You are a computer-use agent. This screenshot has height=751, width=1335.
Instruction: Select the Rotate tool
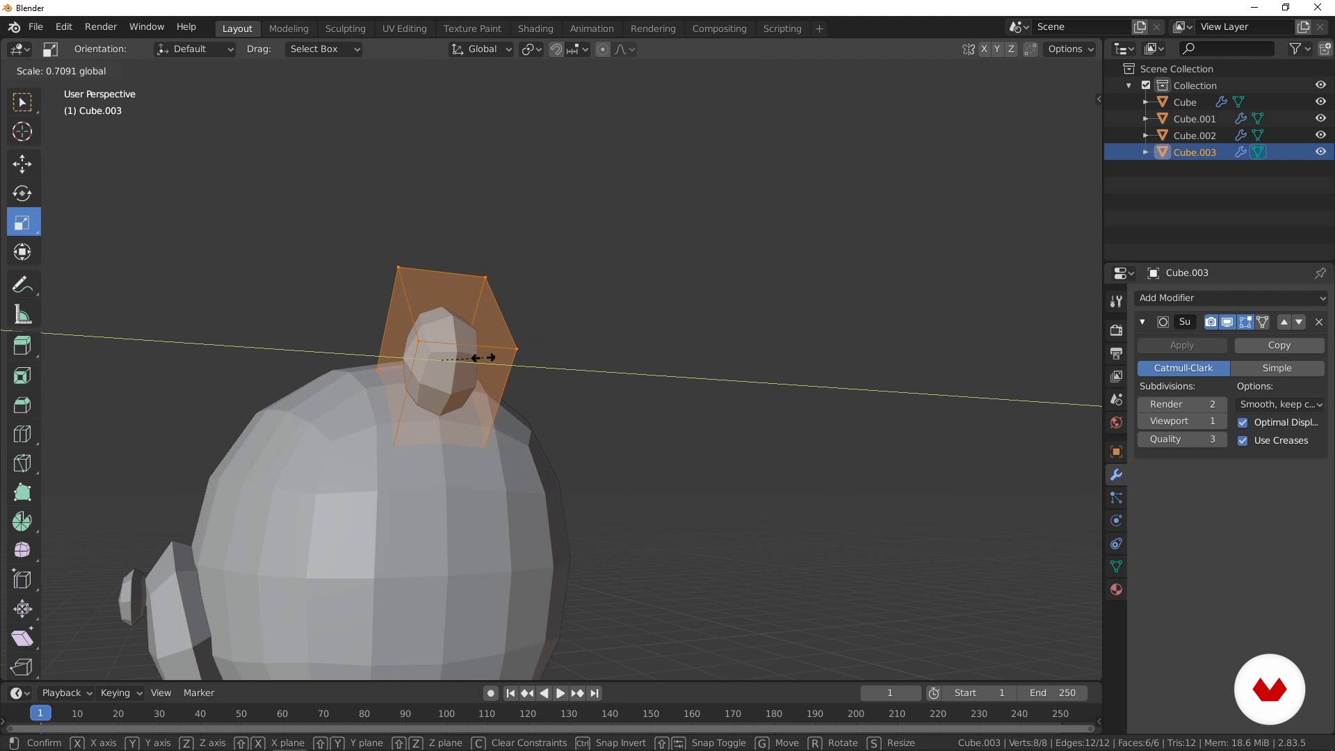[x=22, y=193]
